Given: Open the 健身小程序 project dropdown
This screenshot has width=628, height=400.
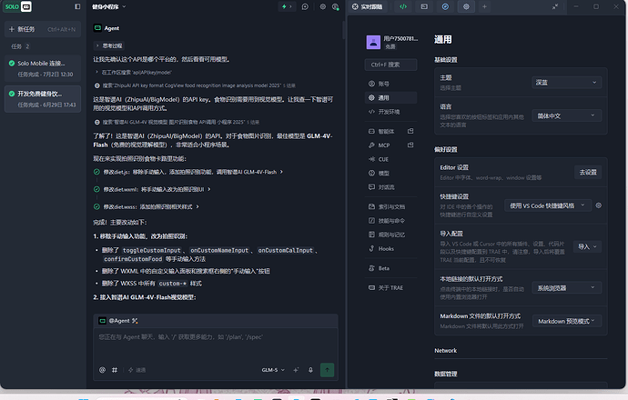Looking at the screenshot, I should coord(109,6).
